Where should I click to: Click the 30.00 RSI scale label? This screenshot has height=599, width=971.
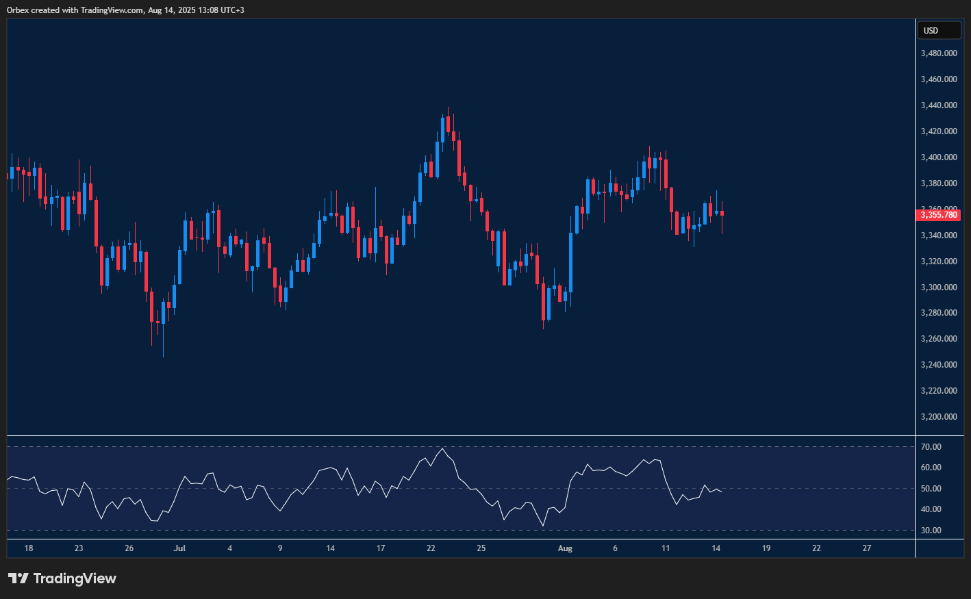pos(931,531)
